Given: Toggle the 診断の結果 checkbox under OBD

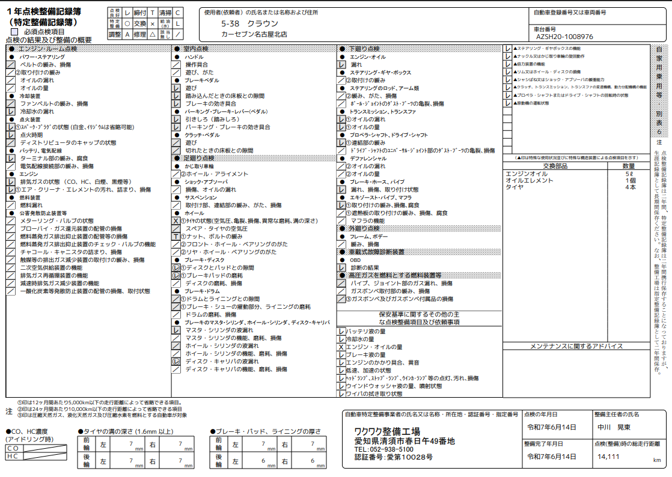Looking at the screenshot, I should pyautogui.click(x=341, y=267).
